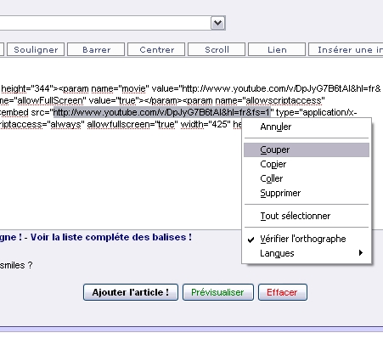The image size is (383, 361).
Task: Choose Couper in the context menu
Action: click(307, 149)
